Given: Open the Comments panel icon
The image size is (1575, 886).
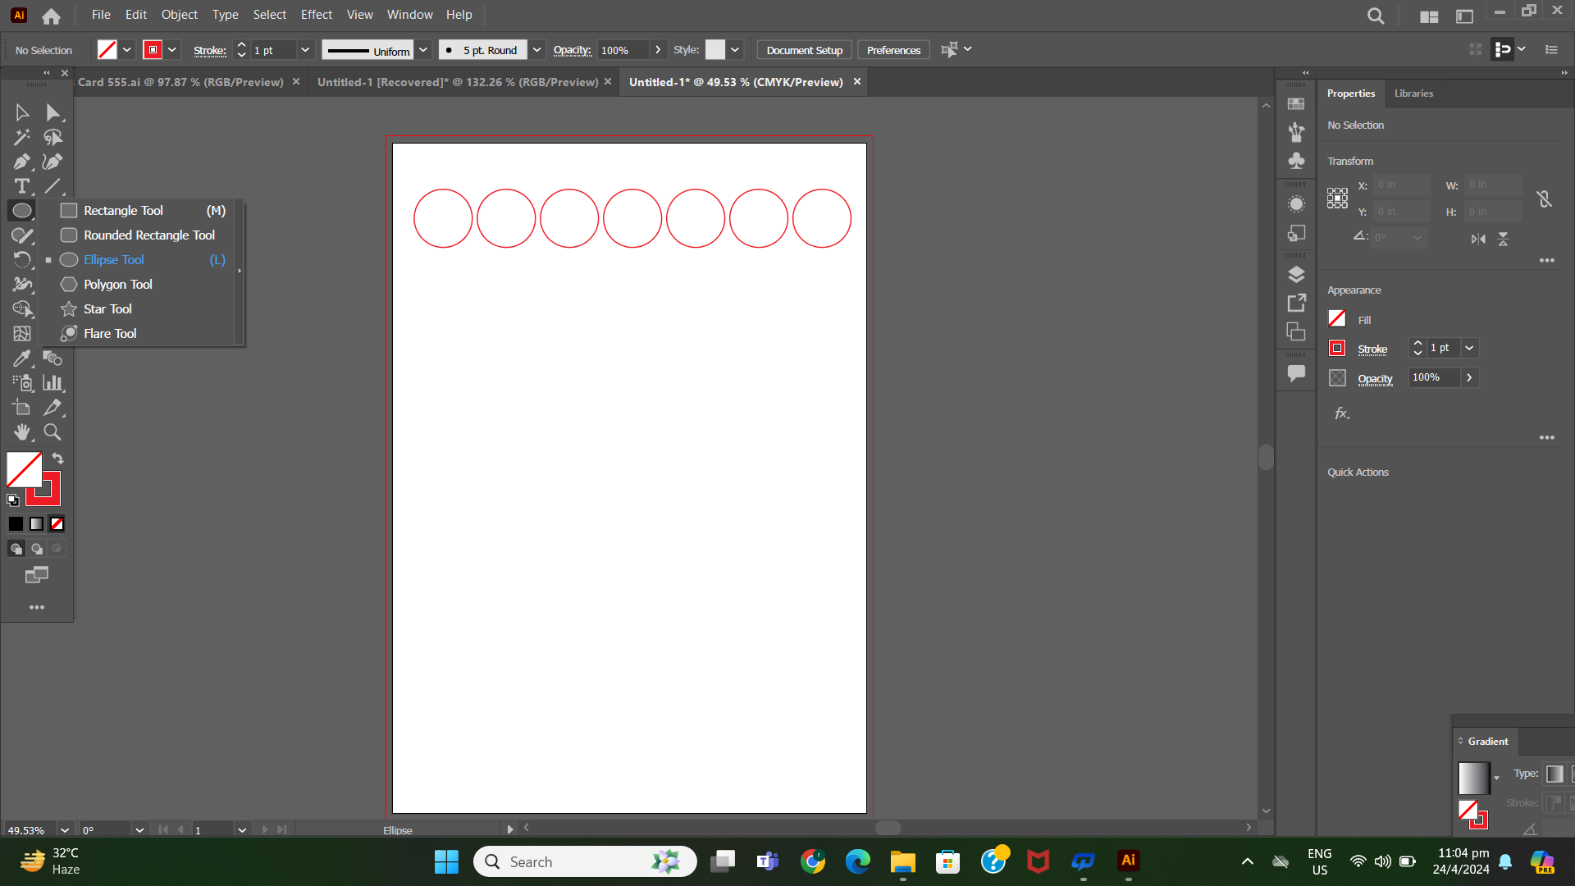Looking at the screenshot, I should point(1296,373).
